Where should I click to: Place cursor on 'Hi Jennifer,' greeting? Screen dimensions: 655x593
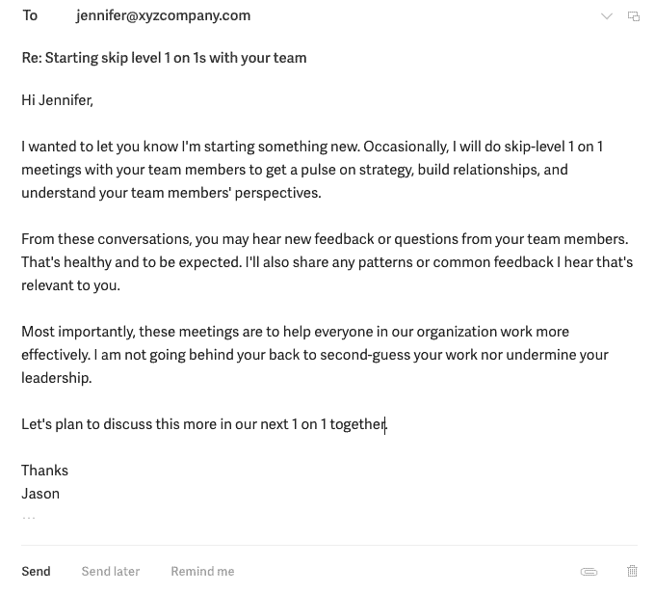click(x=57, y=100)
